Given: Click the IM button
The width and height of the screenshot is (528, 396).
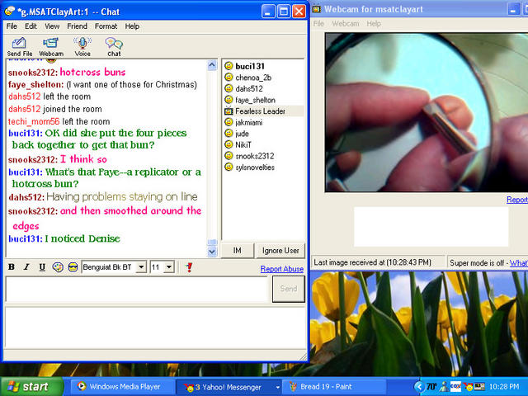Looking at the screenshot, I should (x=237, y=251).
